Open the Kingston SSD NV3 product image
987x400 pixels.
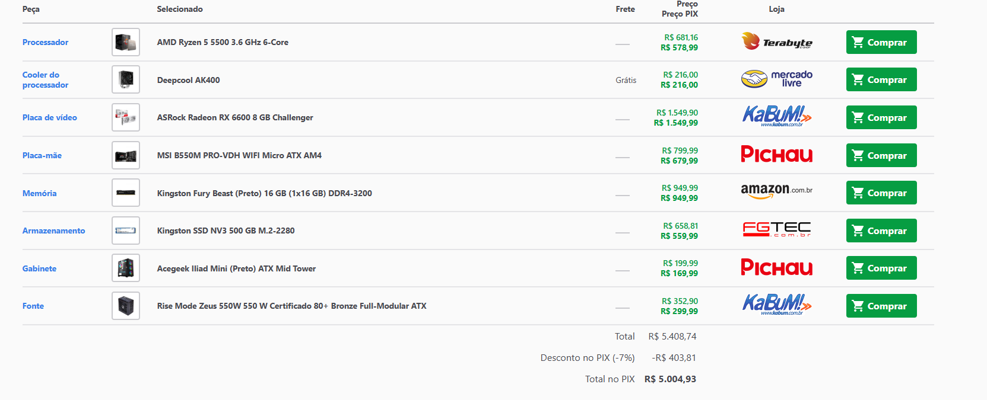[126, 231]
